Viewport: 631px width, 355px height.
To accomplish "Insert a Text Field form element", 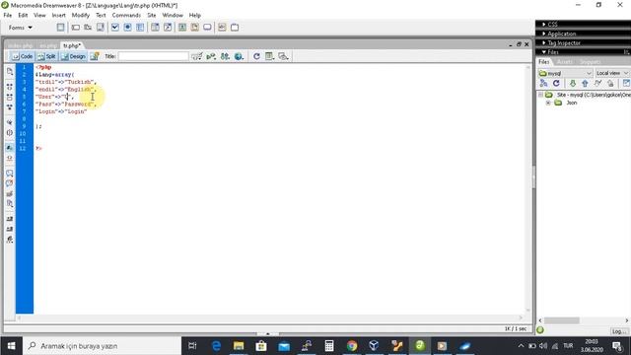I will pyautogui.click(x=75, y=28).
